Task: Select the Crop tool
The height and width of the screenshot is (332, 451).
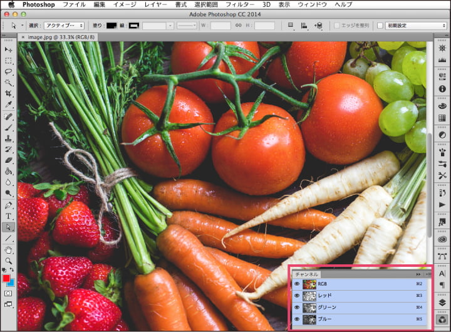Action: (x=9, y=93)
